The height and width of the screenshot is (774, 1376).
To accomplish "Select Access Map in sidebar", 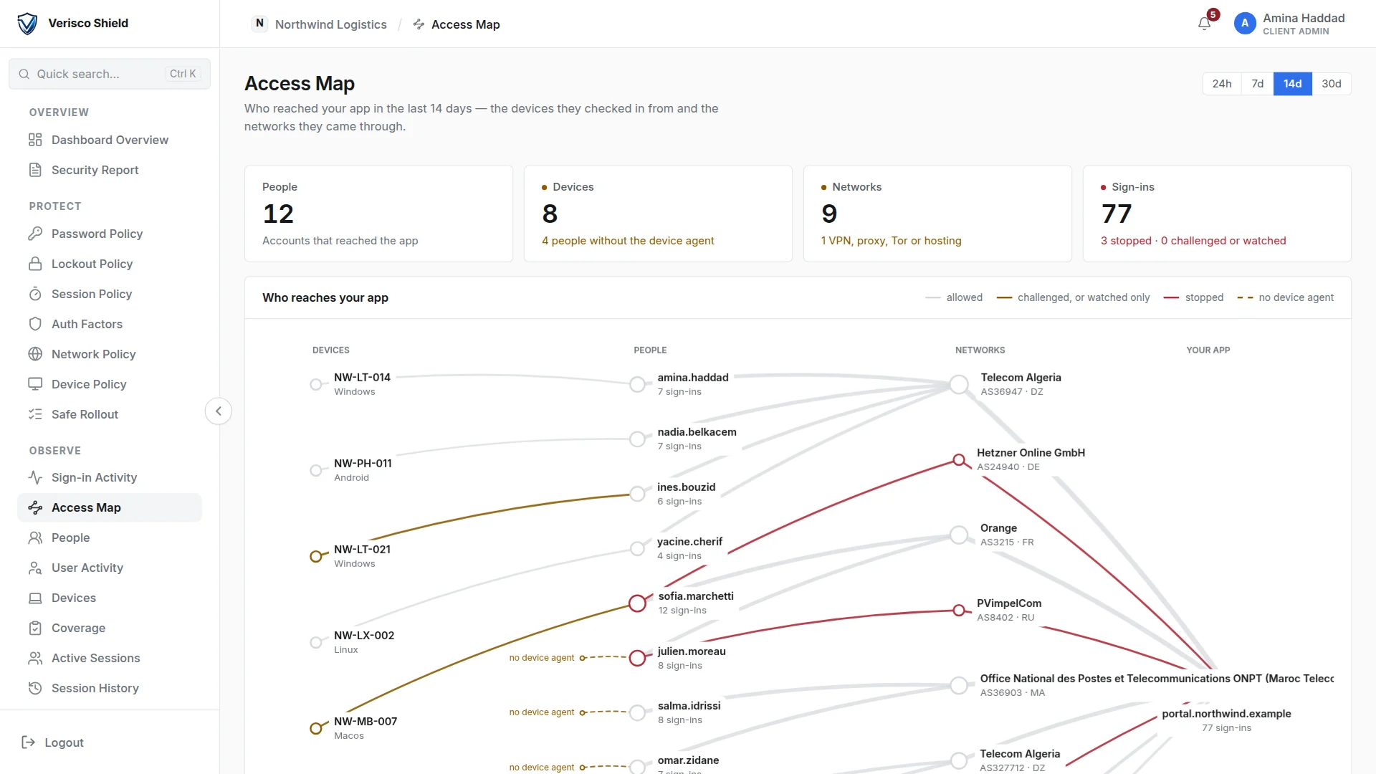I will (x=110, y=507).
